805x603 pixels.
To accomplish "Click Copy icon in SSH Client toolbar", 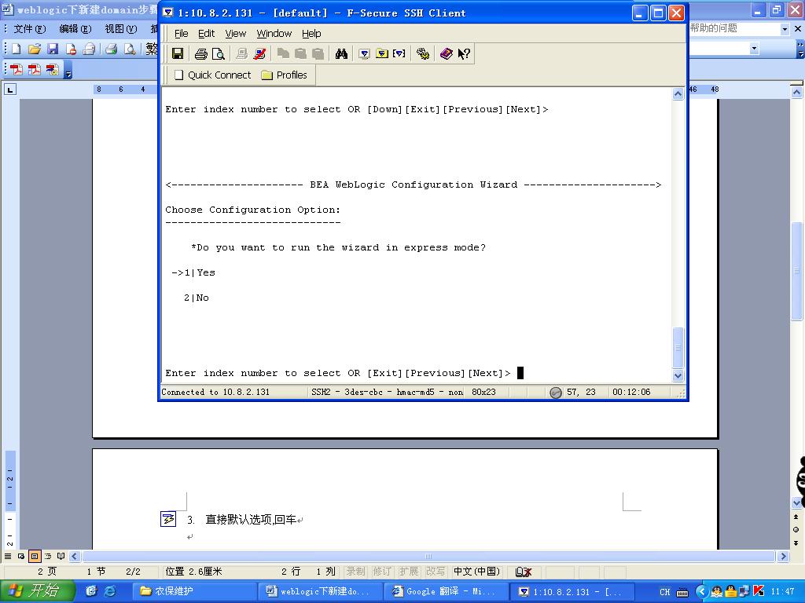I will (283, 54).
